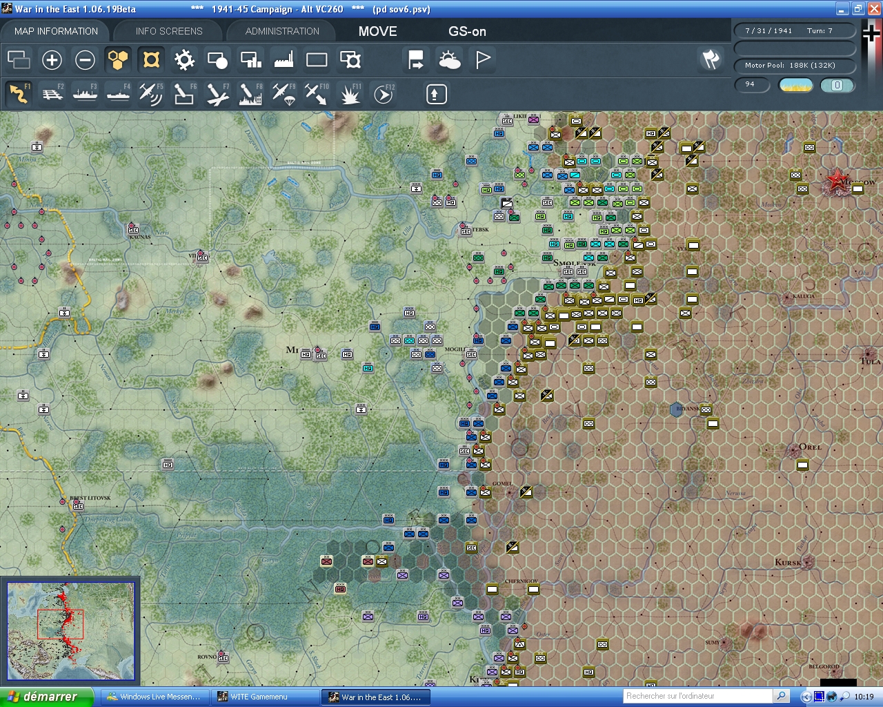The image size is (883, 707).
Task: Click the search magnifier button in taskbar
Action: point(782,696)
